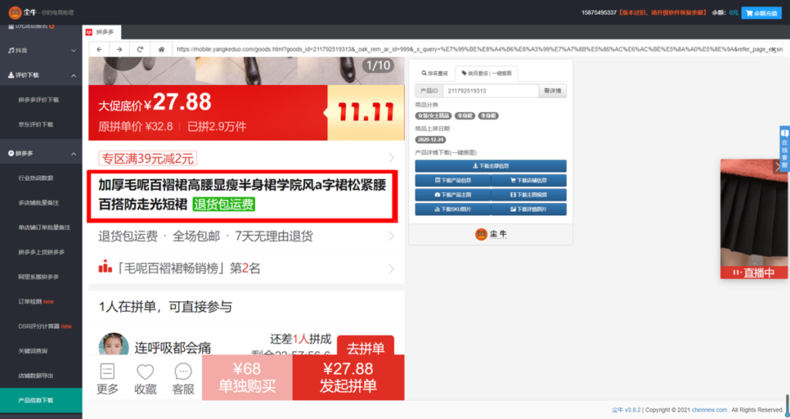Viewport: 790px width, 419px height.
Task: Click the 在线客服 side widget
Action: pyautogui.click(x=785, y=149)
